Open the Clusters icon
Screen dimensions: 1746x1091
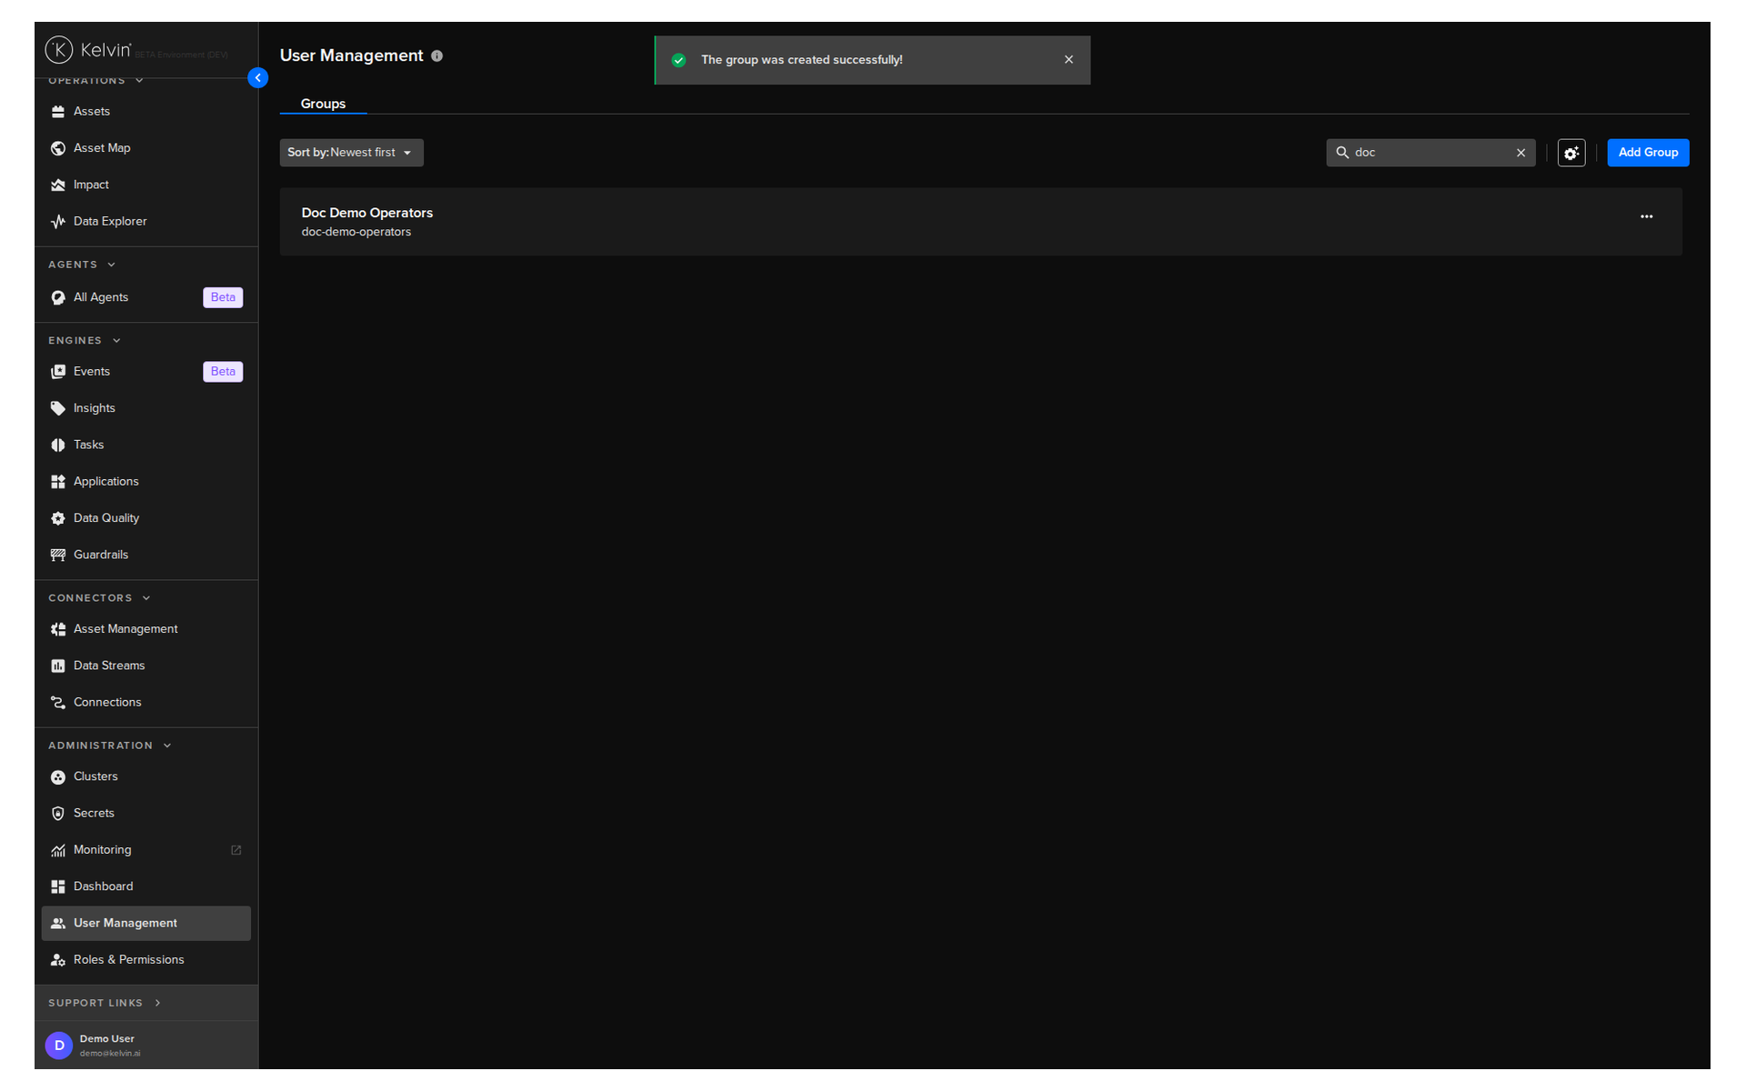58,776
